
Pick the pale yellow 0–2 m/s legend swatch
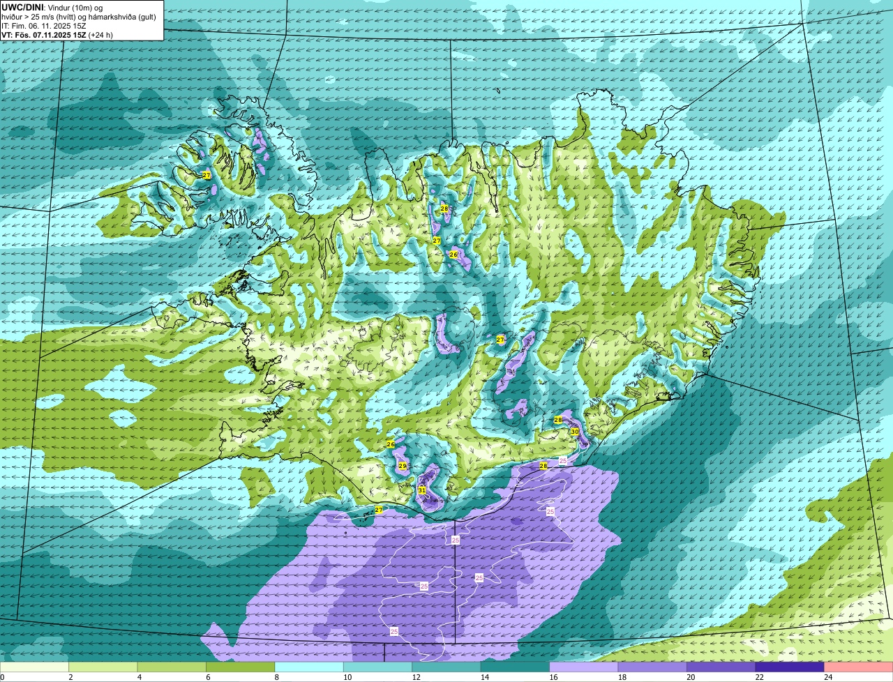34,667
